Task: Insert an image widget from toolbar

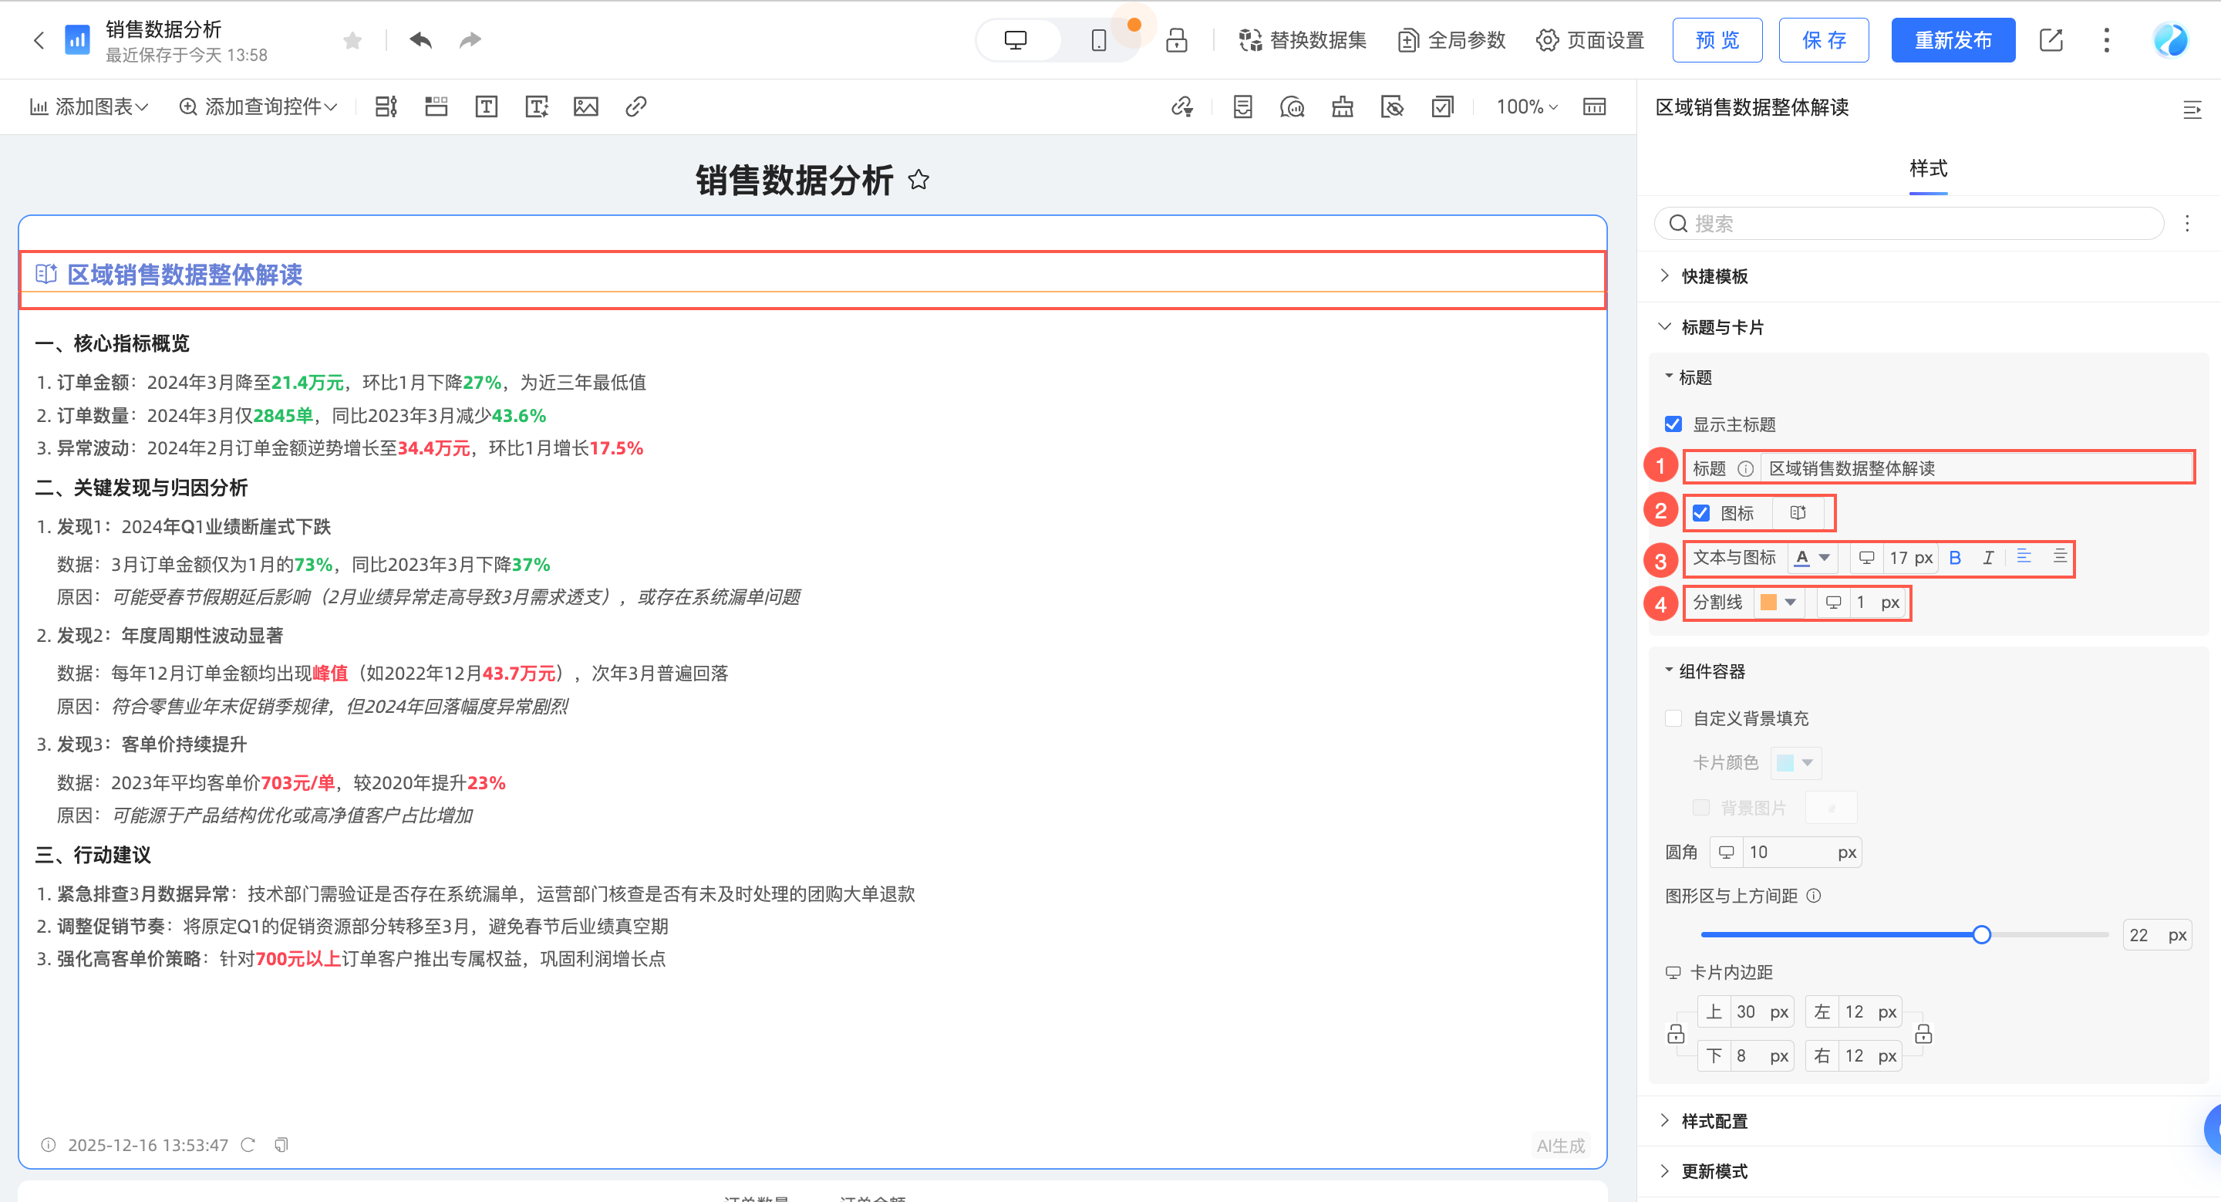Action: [585, 107]
